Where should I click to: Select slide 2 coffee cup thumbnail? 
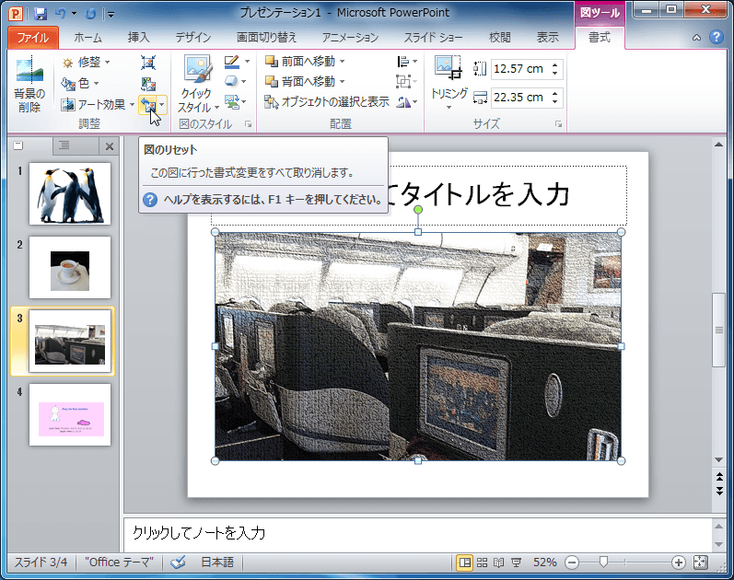pos(70,267)
